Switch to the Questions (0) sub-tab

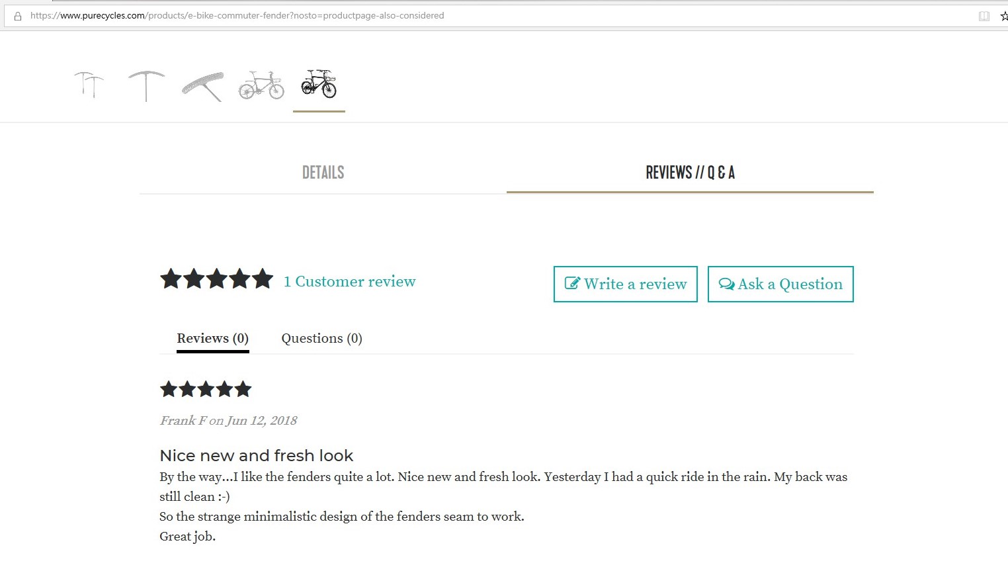[321, 339]
